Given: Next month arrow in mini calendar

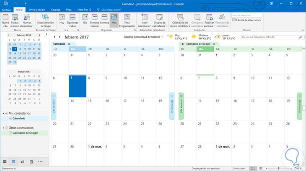Looking at the screenshot, I should tap(40, 35).
